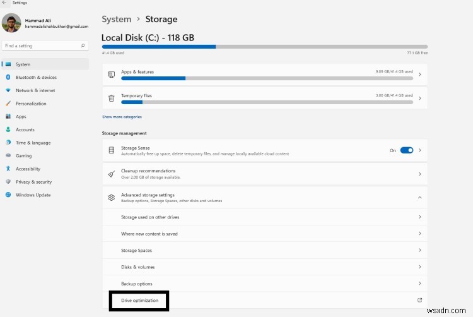The width and height of the screenshot is (473, 317).
Task: Click the Advanced storage settings gear icon
Action: 111,198
